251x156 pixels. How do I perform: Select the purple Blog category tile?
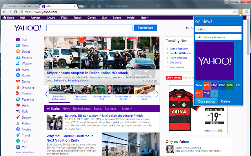coord(214,86)
